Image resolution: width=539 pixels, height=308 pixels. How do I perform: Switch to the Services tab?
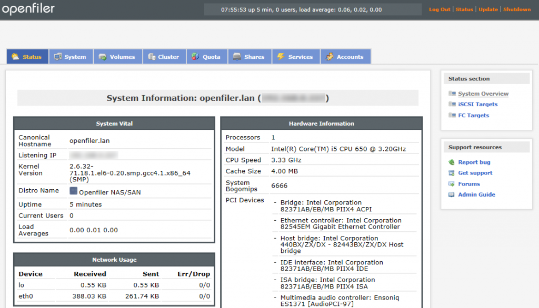click(296, 57)
